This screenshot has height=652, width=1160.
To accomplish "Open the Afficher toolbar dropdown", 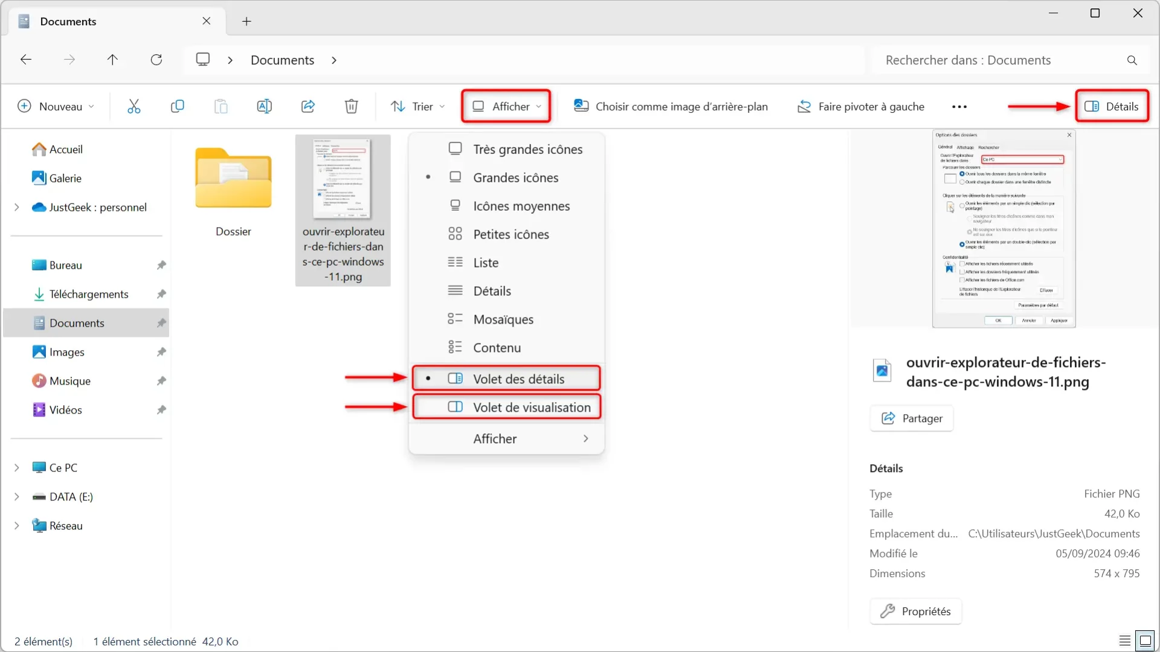I will tap(506, 106).
